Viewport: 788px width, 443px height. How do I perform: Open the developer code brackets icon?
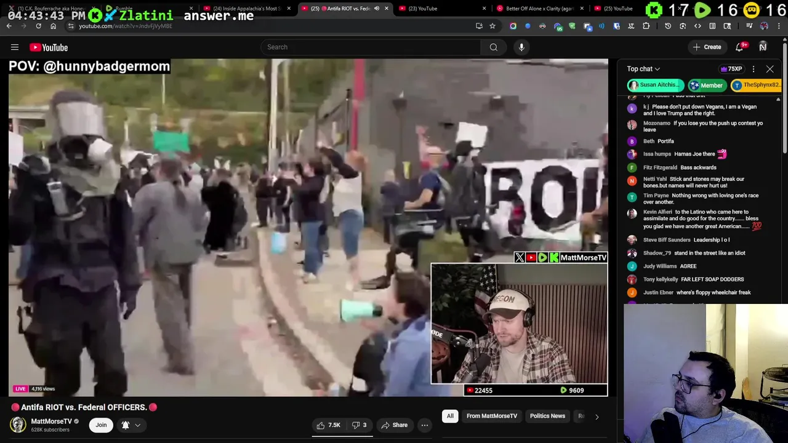[698, 26]
